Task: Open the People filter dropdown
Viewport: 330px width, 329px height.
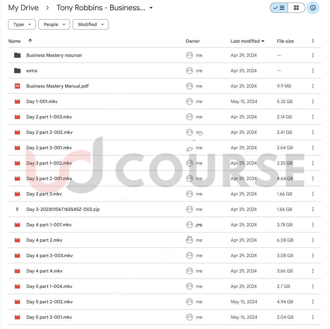Action: [x=54, y=24]
